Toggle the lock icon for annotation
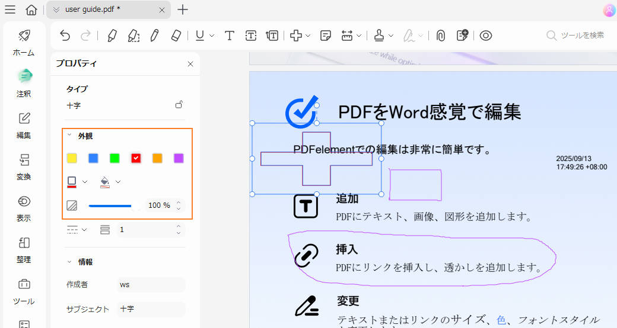Viewport: 617px width, 328px height. 179,105
